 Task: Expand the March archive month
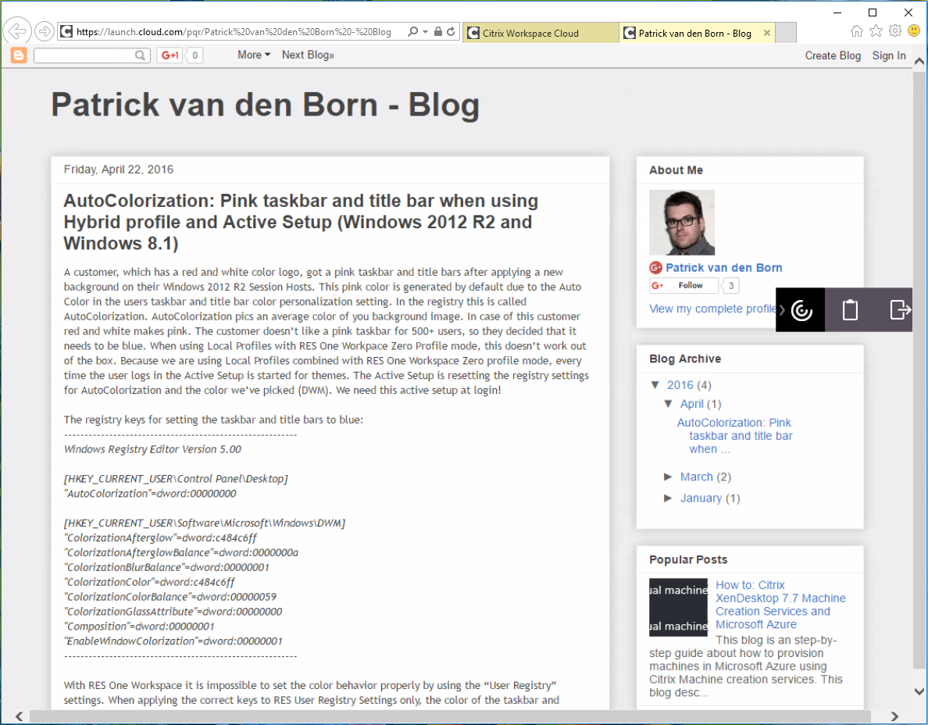click(x=668, y=477)
